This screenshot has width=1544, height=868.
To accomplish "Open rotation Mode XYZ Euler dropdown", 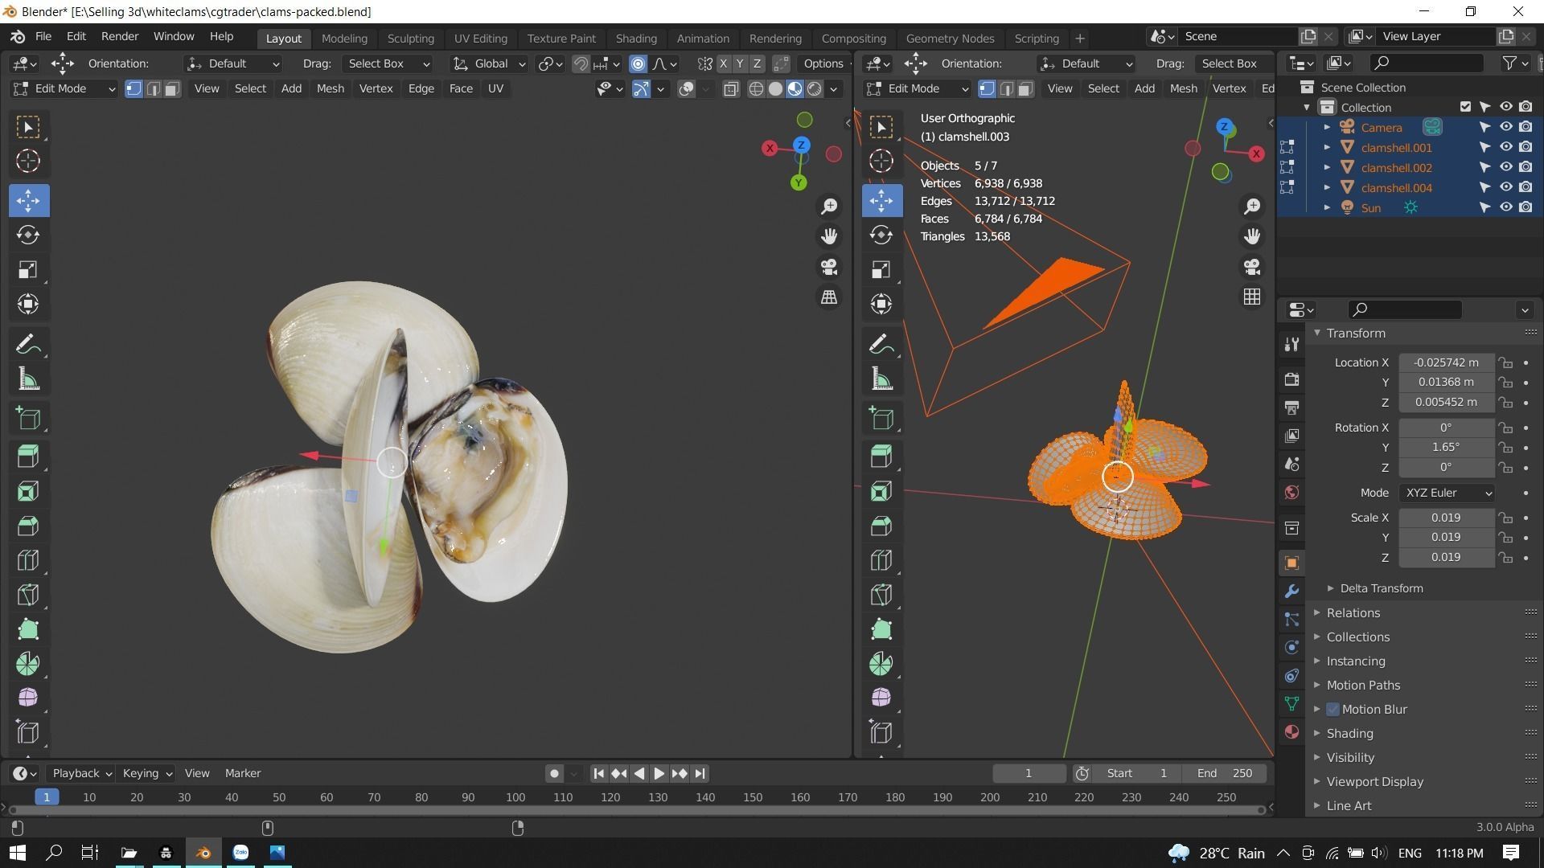I will click(x=1447, y=493).
